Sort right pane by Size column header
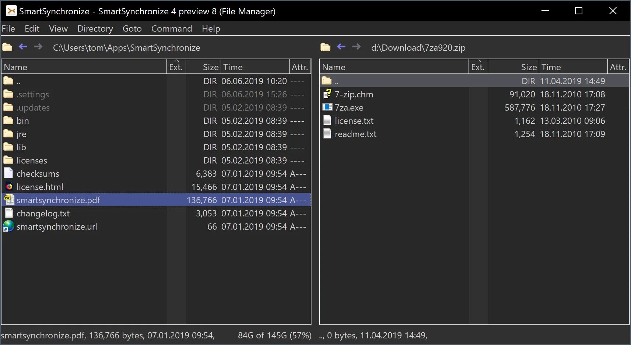 click(x=513, y=67)
